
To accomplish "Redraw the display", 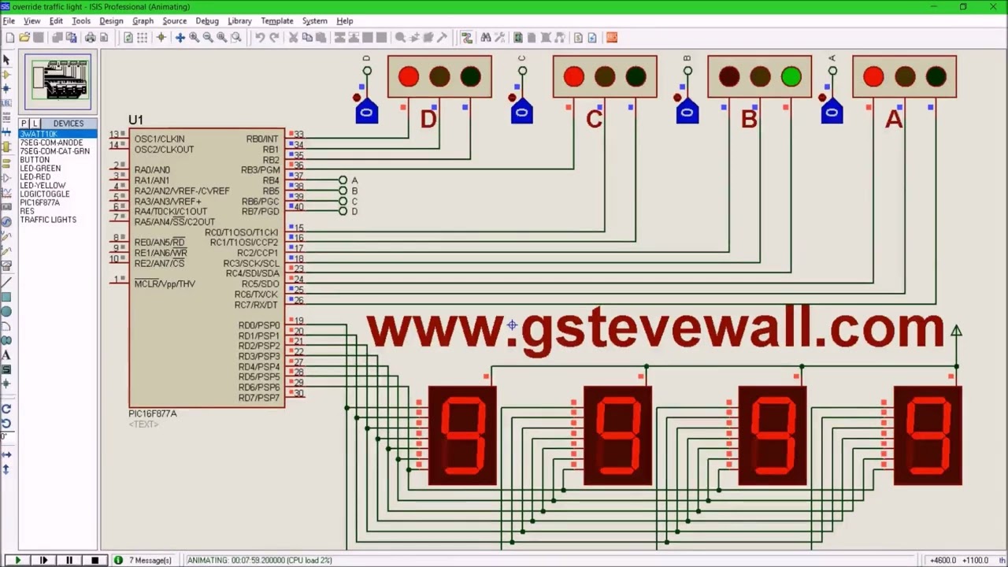I will 128,37.
